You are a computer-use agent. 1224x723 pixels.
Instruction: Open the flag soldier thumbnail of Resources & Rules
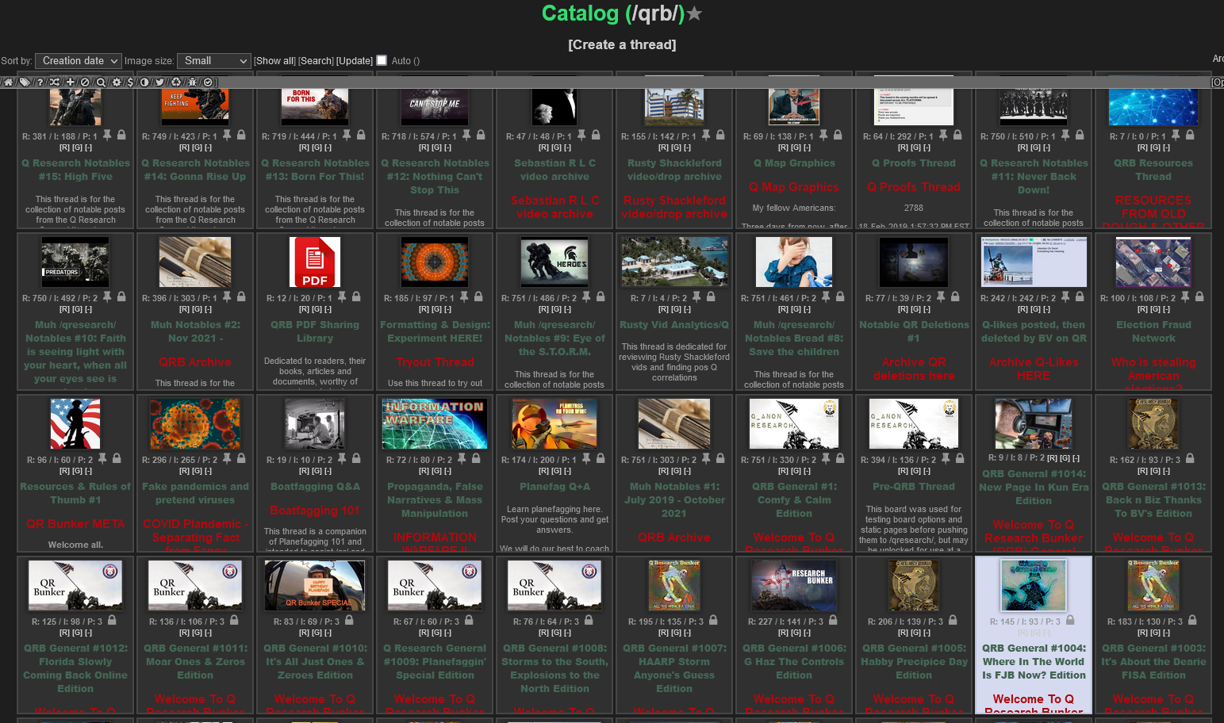pos(75,424)
